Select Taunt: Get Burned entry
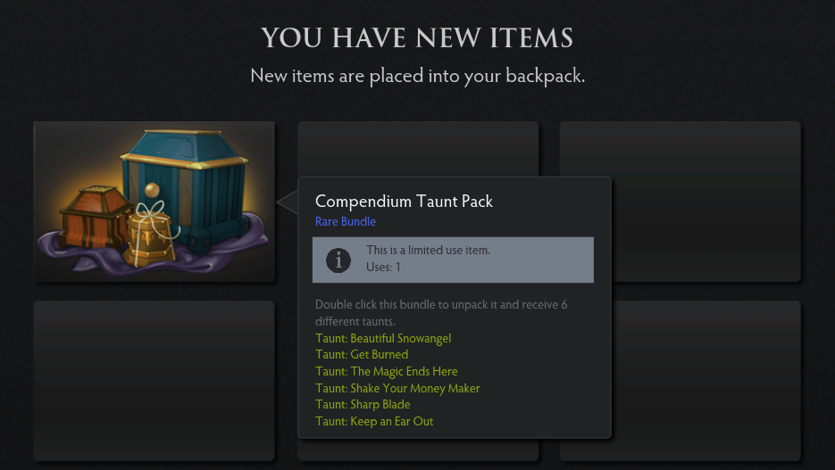This screenshot has width=835, height=470. 362,355
